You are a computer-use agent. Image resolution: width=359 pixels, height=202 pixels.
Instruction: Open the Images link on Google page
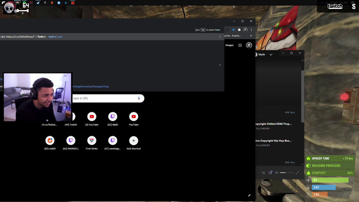coord(229,45)
